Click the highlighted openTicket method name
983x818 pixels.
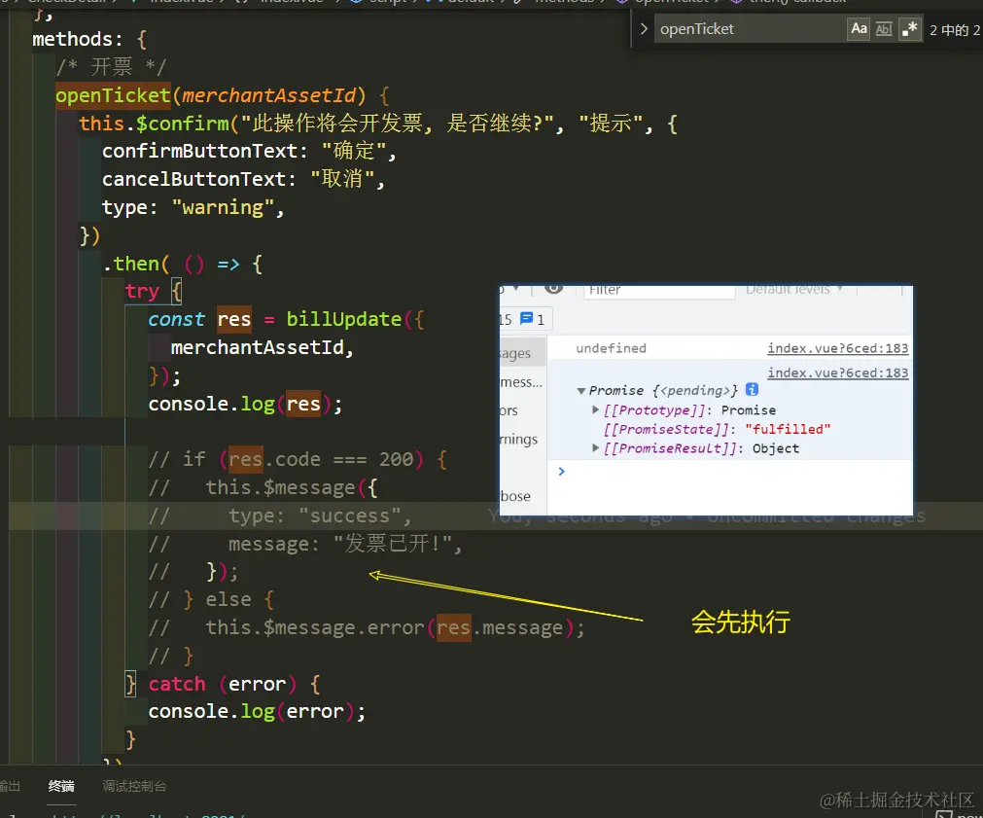point(113,95)
